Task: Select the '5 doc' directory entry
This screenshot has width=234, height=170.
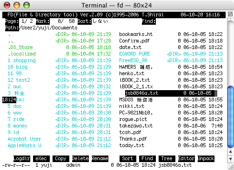Action: 60,106
